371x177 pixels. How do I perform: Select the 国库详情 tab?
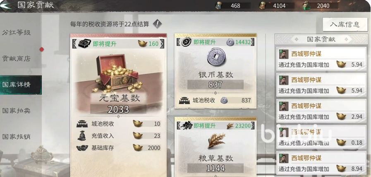click(21, 85)
